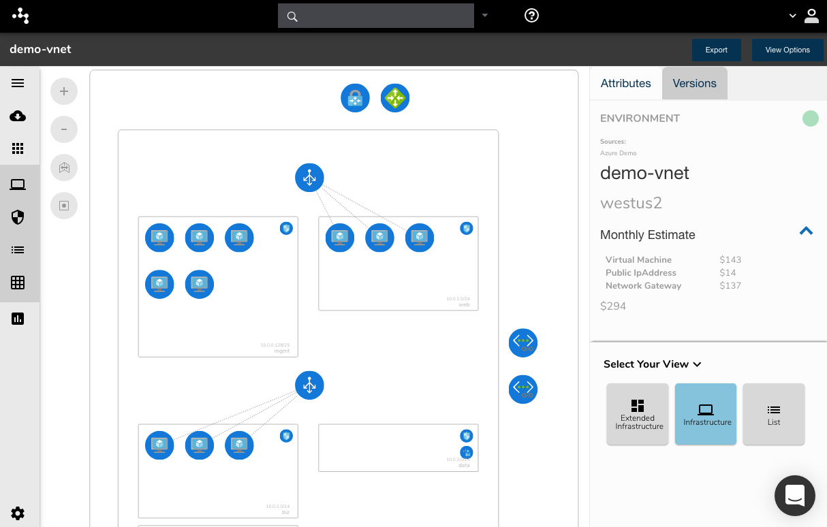
Task: Open View Options in the top bar
Action: pyautogui.click(x=787, y=50)
